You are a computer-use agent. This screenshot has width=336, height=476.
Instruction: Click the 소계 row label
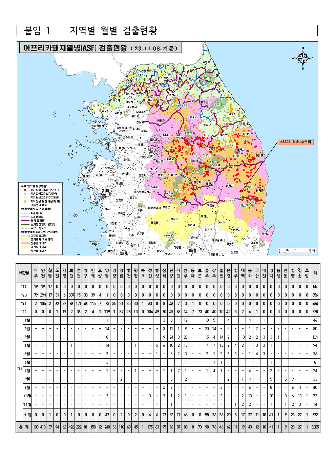point(27,415)
